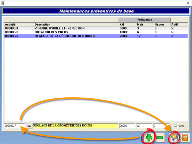Viewport: 192px width, 144px height.
Task: Click the green plus add button
Action: (x=149, y=138)
